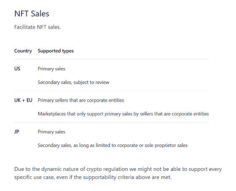This screenshot has height=191, width=236.
Task: Click Marketplaces that only support primary sales line
Action: pyautogui.click(x=123, y=114)
